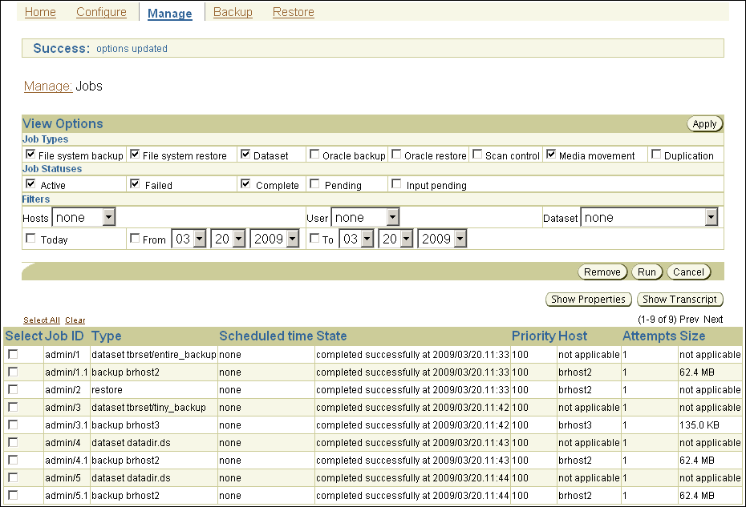Select job admin/4.1 checkbox
The width and height of the screenshot is (746, 507).
tap(13, 460)
